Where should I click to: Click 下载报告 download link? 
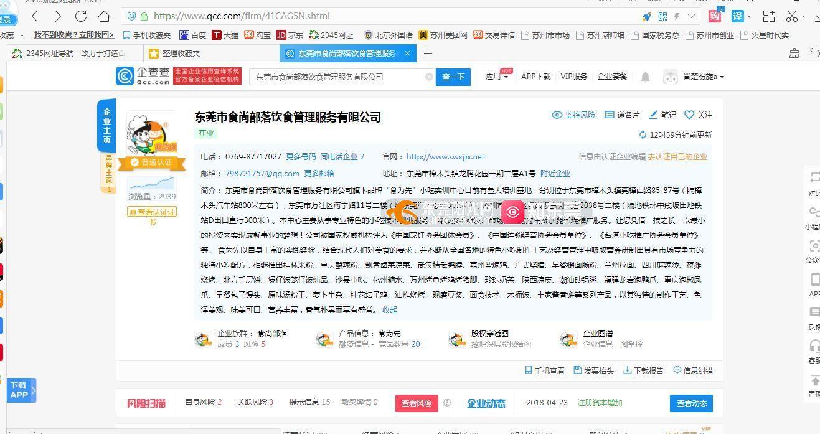643,370
